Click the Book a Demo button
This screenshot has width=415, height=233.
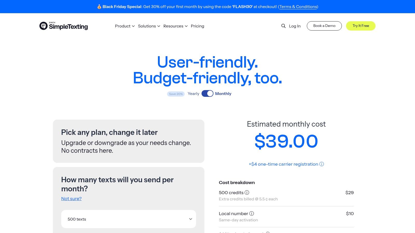[324, 26]
